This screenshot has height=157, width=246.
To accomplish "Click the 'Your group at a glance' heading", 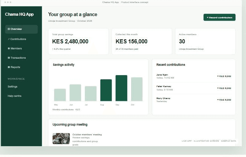I will [72, 14].
